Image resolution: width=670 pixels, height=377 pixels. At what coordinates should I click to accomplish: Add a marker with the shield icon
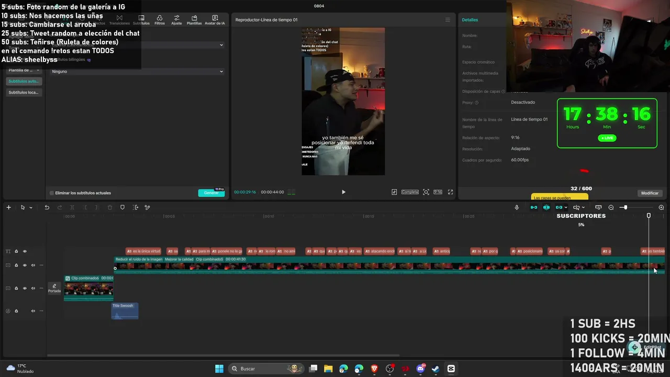tap(122, 207)
